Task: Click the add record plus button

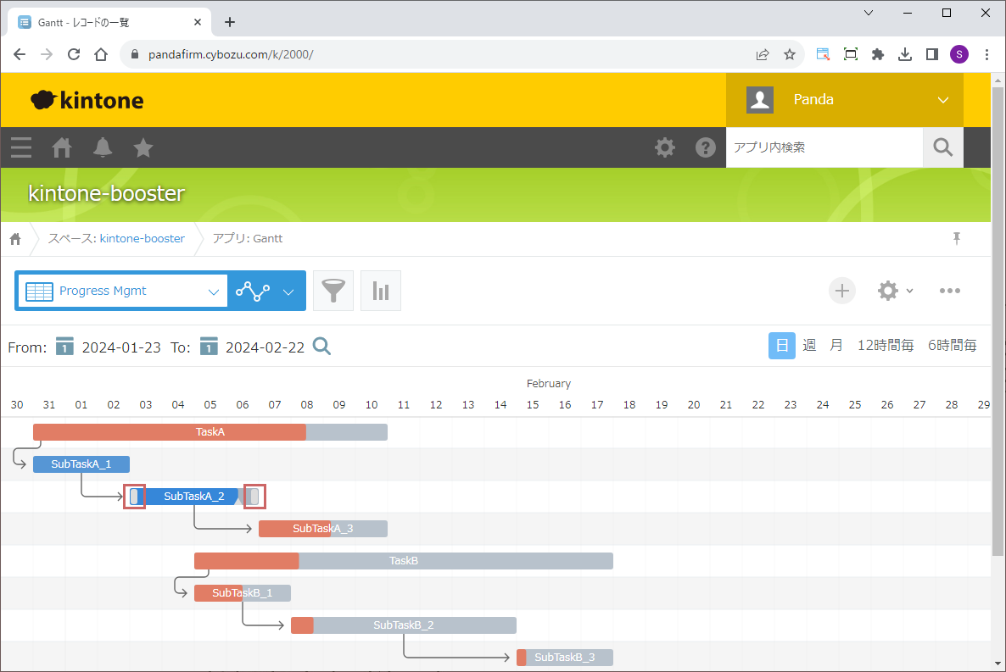Action: 841,291
